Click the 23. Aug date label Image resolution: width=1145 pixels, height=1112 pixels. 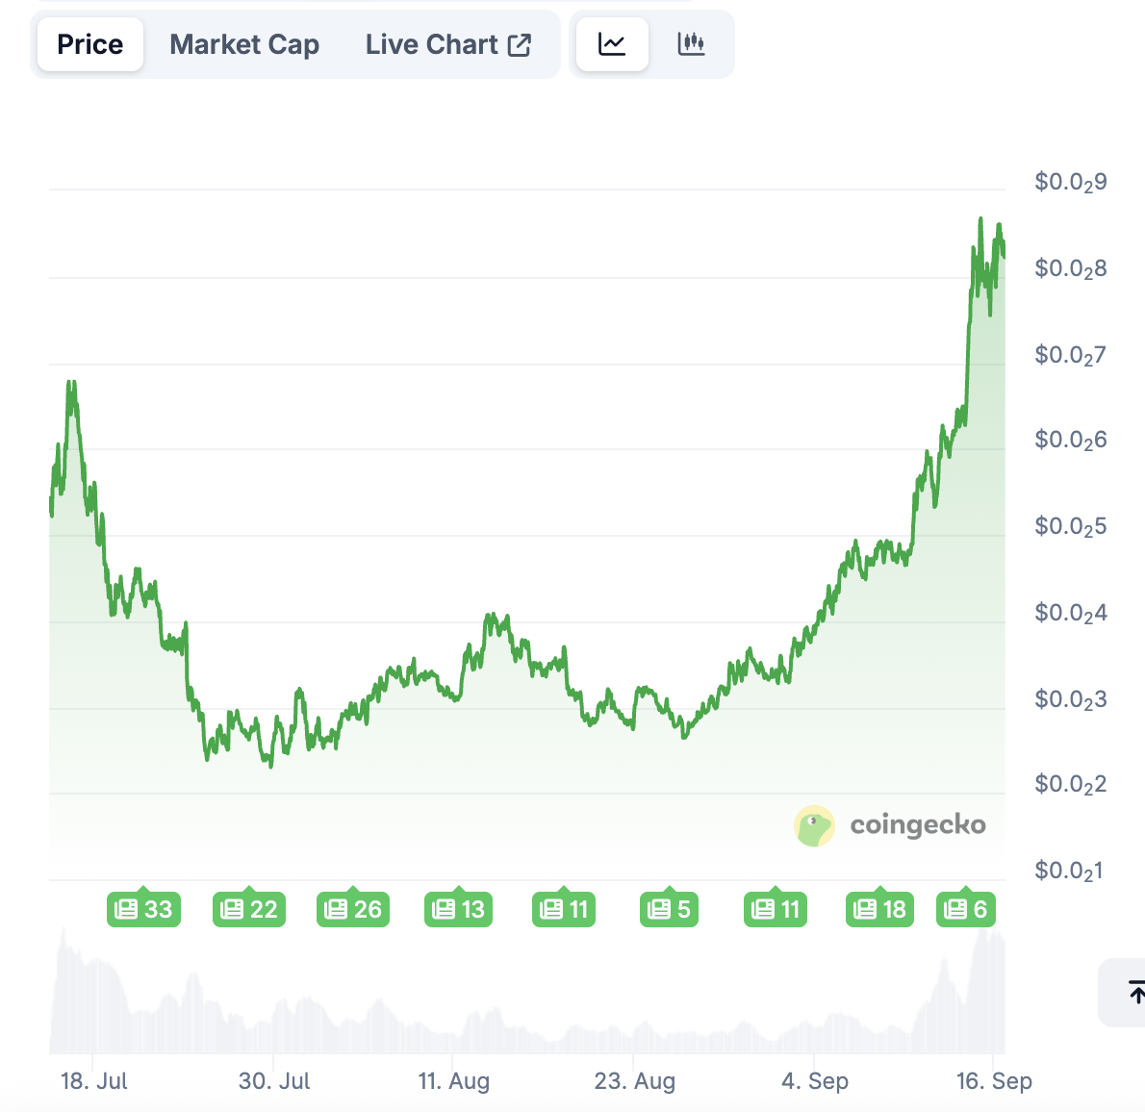pos(635,1081)
